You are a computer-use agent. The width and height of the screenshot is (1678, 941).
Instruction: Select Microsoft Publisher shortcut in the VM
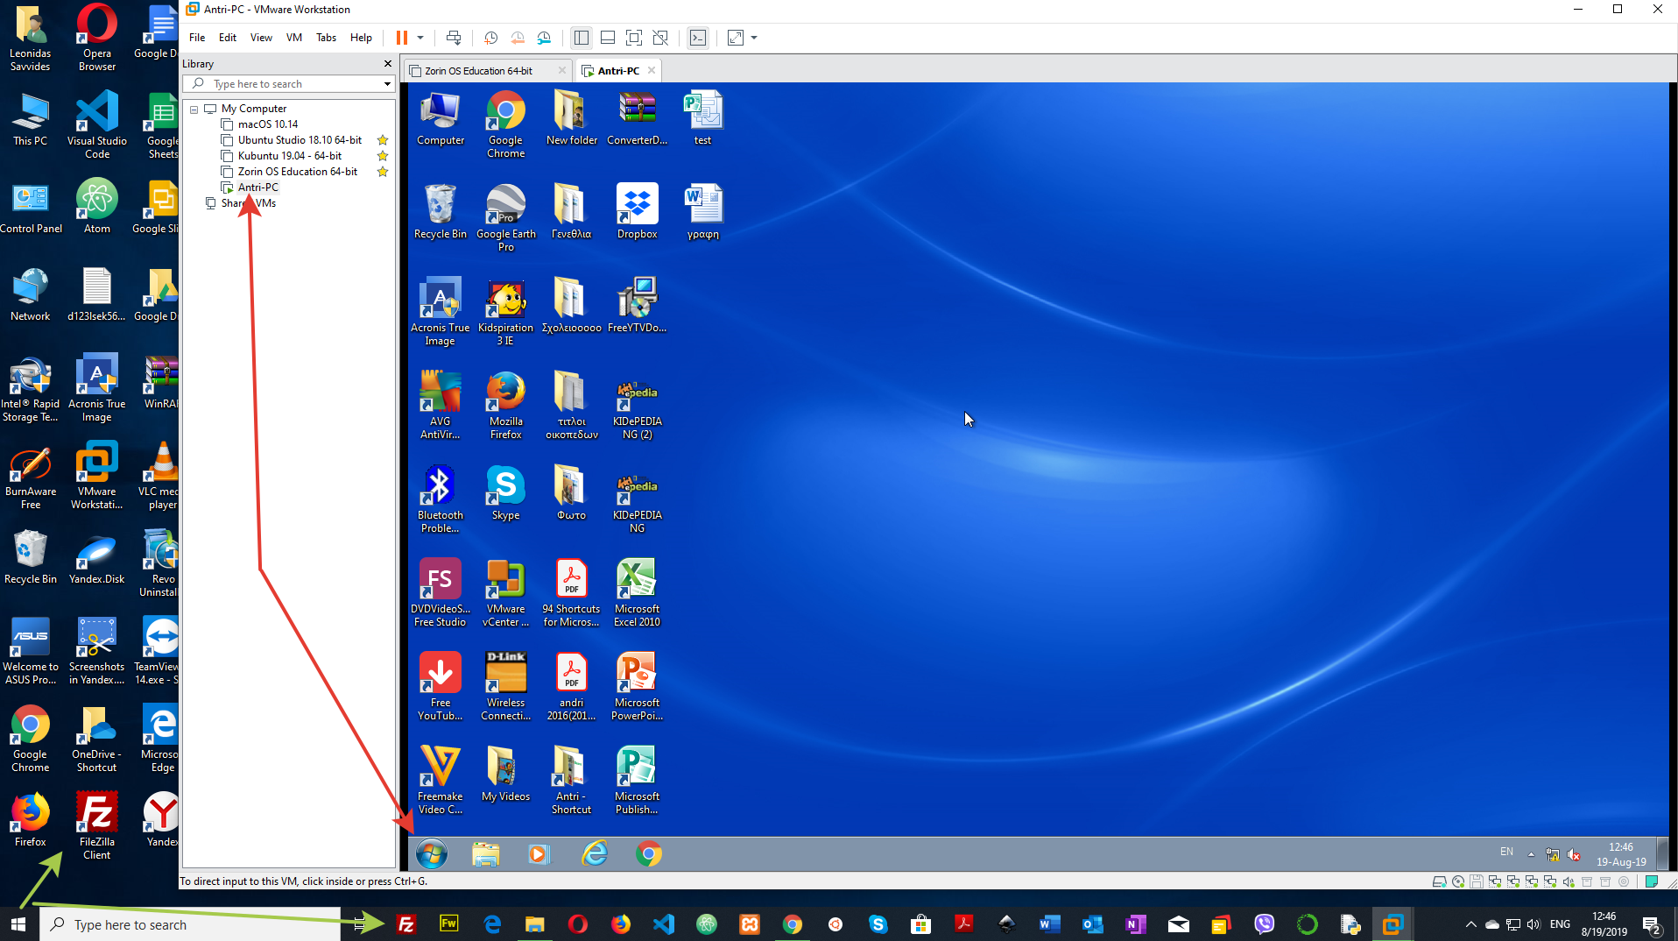tap(637, 780)
